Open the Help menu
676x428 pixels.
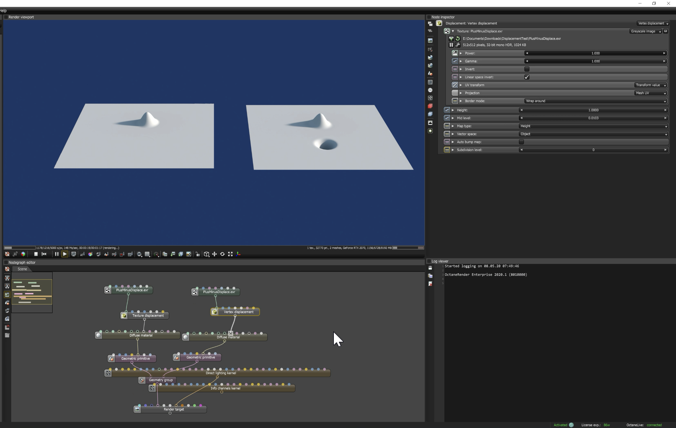[3, 11]
